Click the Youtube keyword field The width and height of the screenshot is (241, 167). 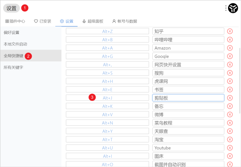[188, 148]
